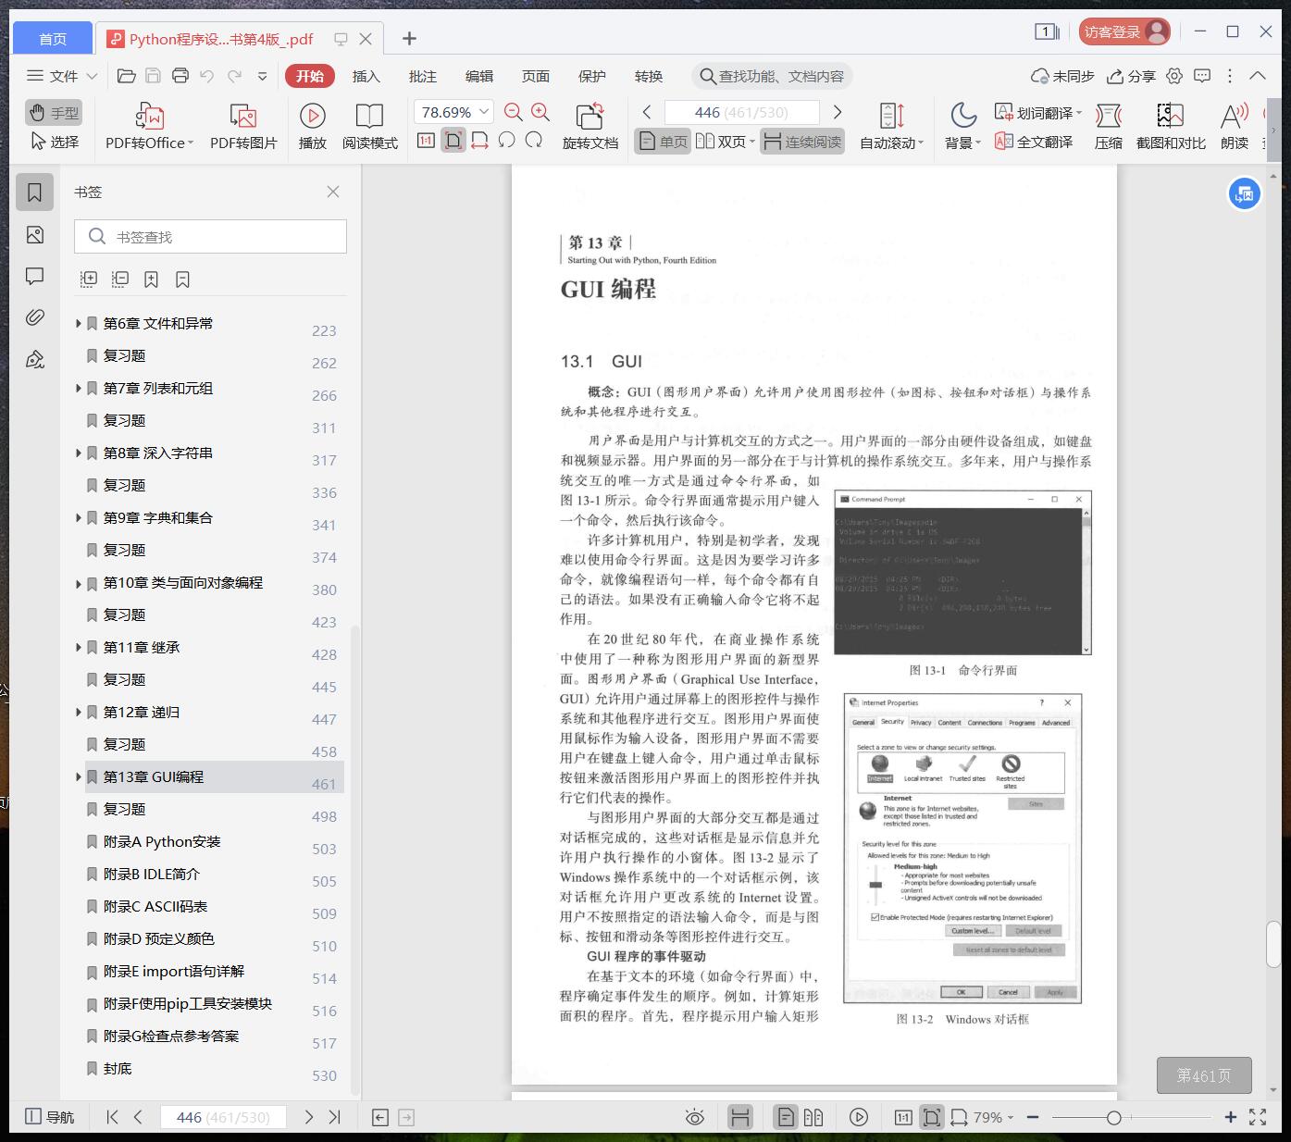Toggle actual size 1:1 in status bar
The height and width of the screenshot is (1142, 1291).
(x=903, y=1117)
